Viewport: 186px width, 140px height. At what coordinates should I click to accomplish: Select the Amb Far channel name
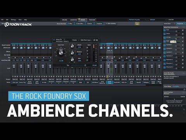click(124, 82)
